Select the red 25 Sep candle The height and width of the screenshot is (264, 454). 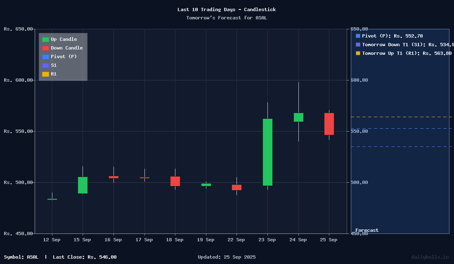tap(329, 124)
